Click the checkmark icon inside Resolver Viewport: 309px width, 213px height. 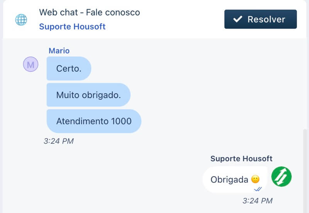click(x=238, y=19)
